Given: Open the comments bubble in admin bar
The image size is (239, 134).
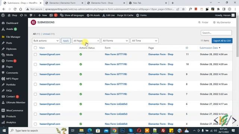Looking at the screenshot, I should pyautogui.click(x=32, y=15).
